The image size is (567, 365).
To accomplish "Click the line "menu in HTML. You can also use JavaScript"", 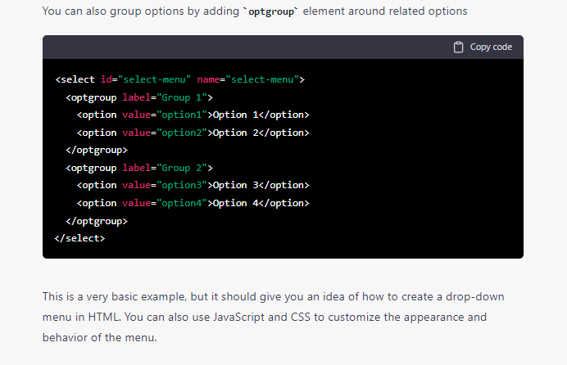I will [265, 318].
